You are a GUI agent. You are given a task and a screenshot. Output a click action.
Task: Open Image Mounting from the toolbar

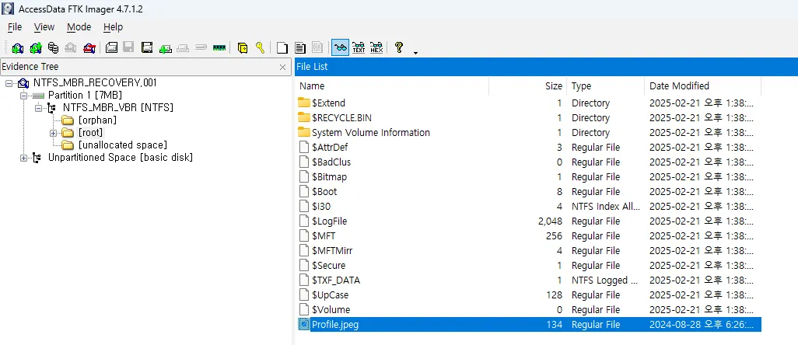click(53, 47)
